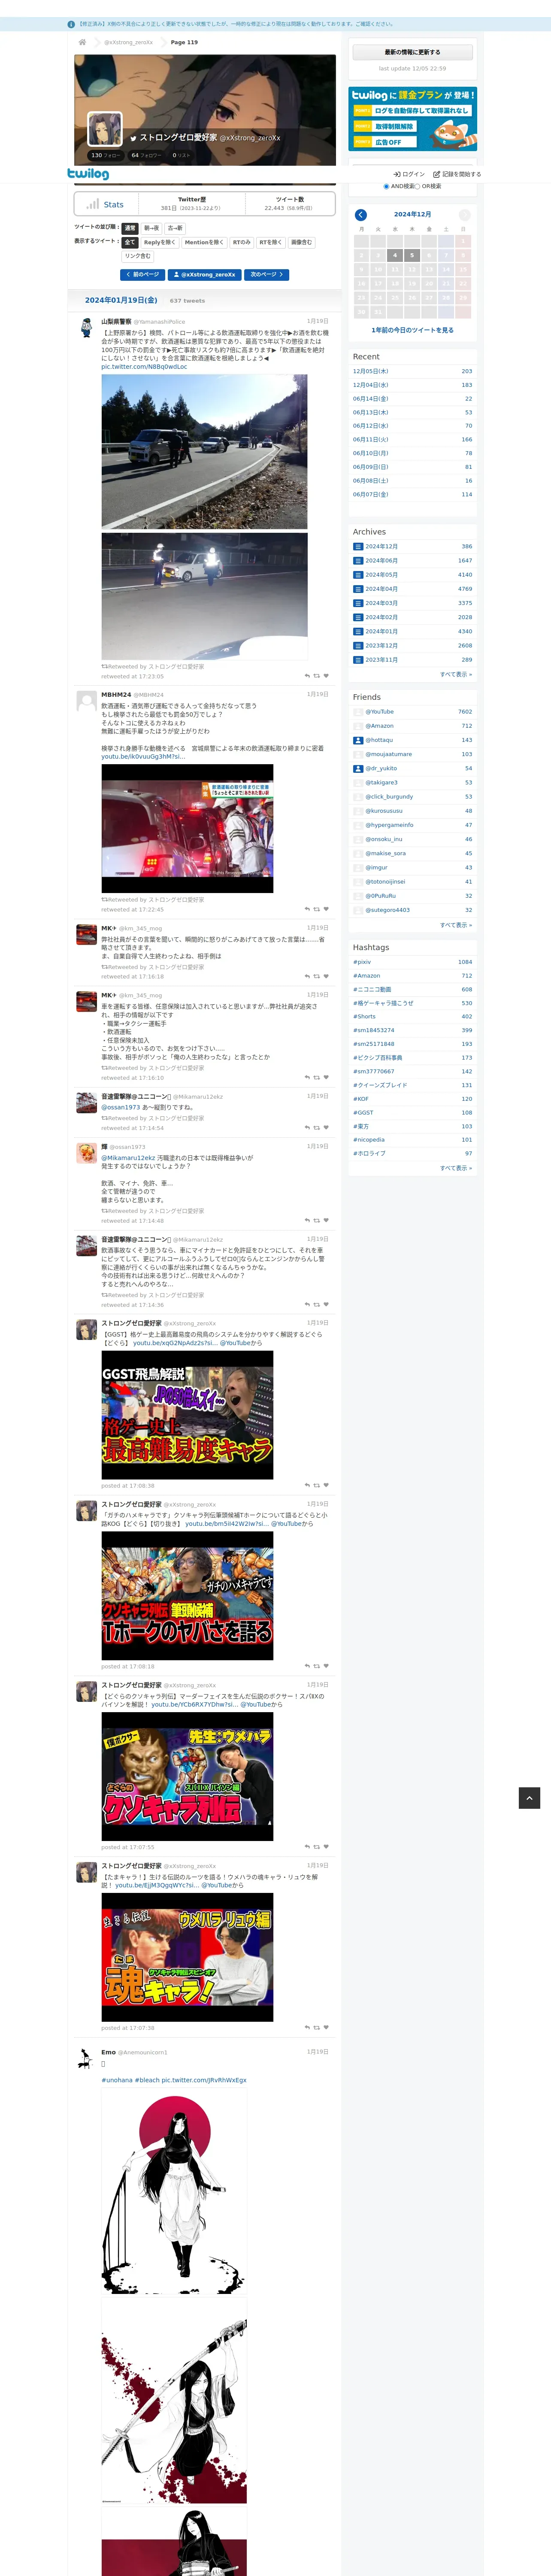
Task: Click the Emo tweet avatar
Action: click(x=87, y=2058)
